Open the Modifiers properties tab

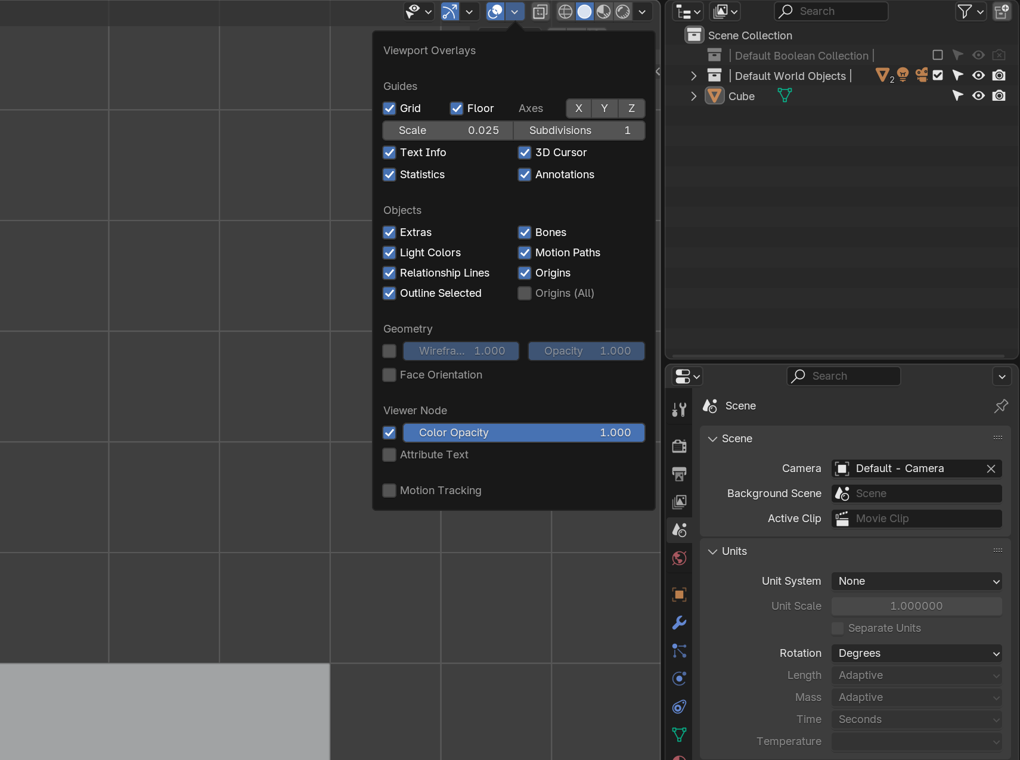point(679,622)
